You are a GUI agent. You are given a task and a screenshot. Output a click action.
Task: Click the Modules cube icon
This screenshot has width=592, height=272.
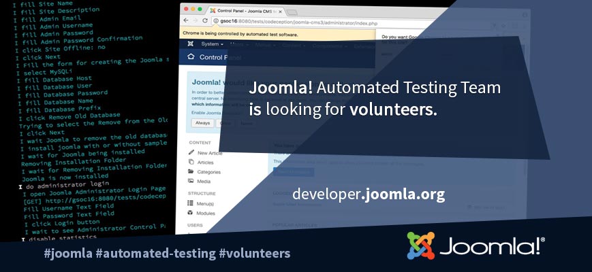[x=190, y=213]
